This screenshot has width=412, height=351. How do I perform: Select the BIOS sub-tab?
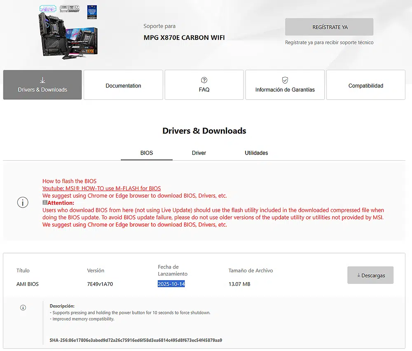[146, 153]
